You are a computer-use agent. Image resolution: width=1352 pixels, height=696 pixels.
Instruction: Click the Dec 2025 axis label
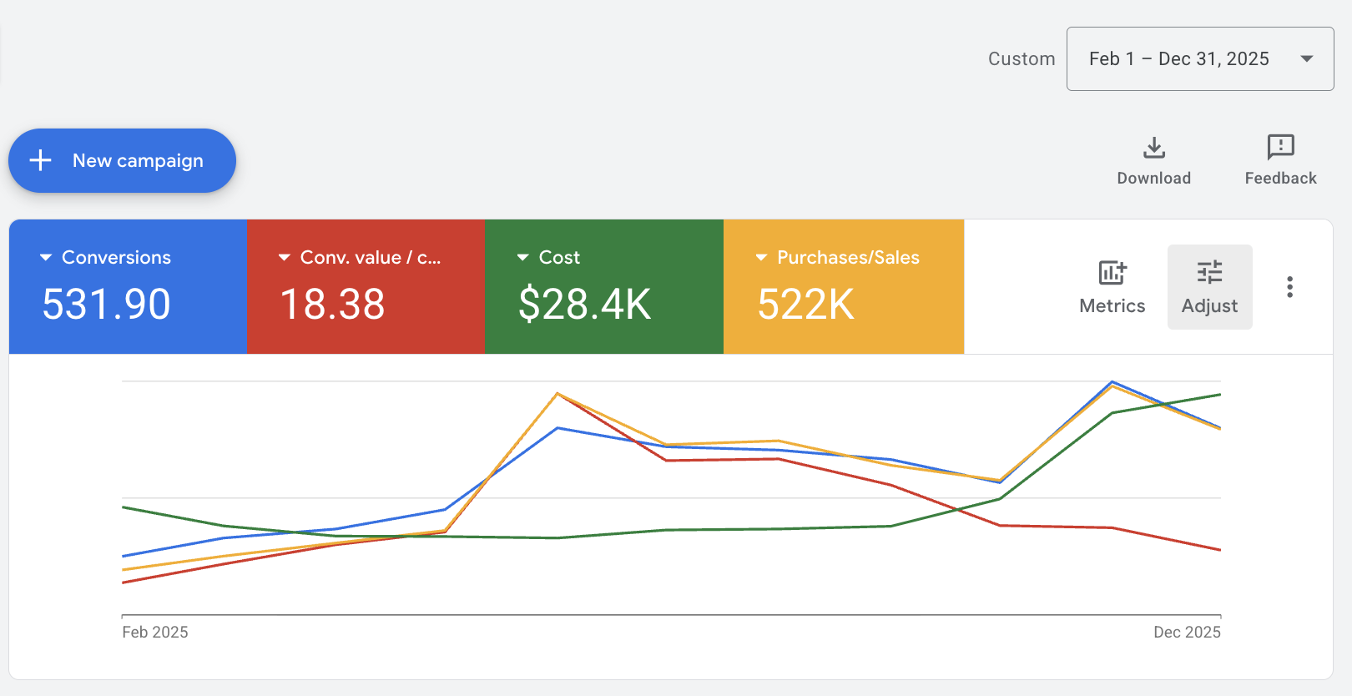pyautogui.click(x=1187, y=632)
